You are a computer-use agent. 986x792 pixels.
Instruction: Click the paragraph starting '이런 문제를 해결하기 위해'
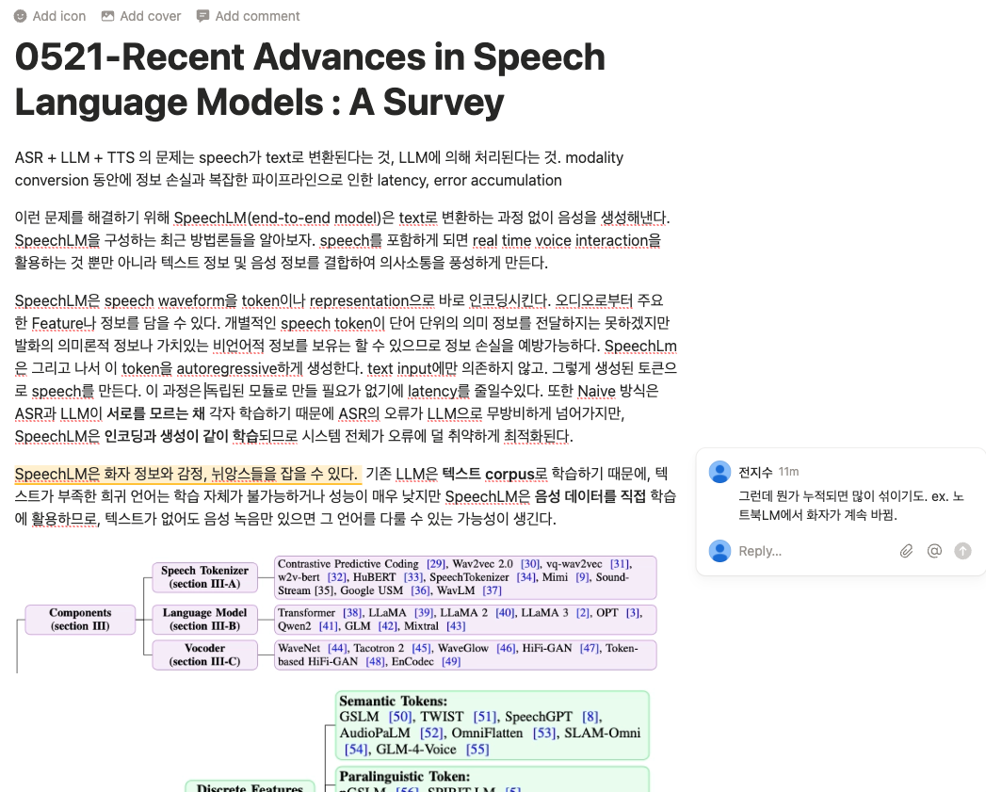point(343,240)
